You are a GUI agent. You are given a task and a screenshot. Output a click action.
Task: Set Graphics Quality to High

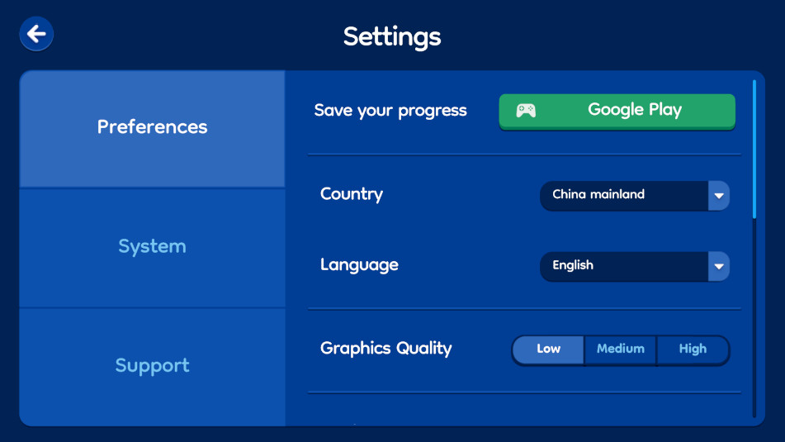pos(693,349)
